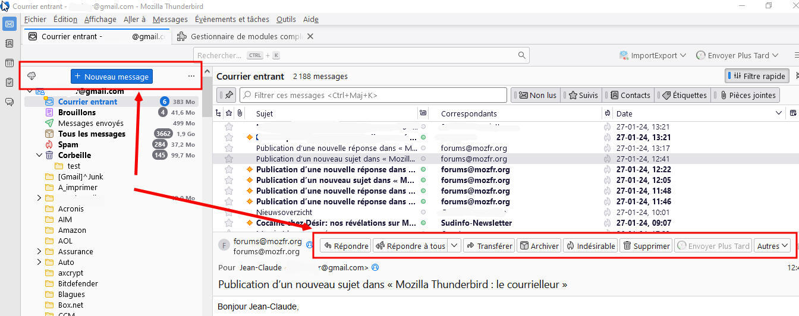Click the Archiver button
The image size is (799, 316).
[539, 245]
